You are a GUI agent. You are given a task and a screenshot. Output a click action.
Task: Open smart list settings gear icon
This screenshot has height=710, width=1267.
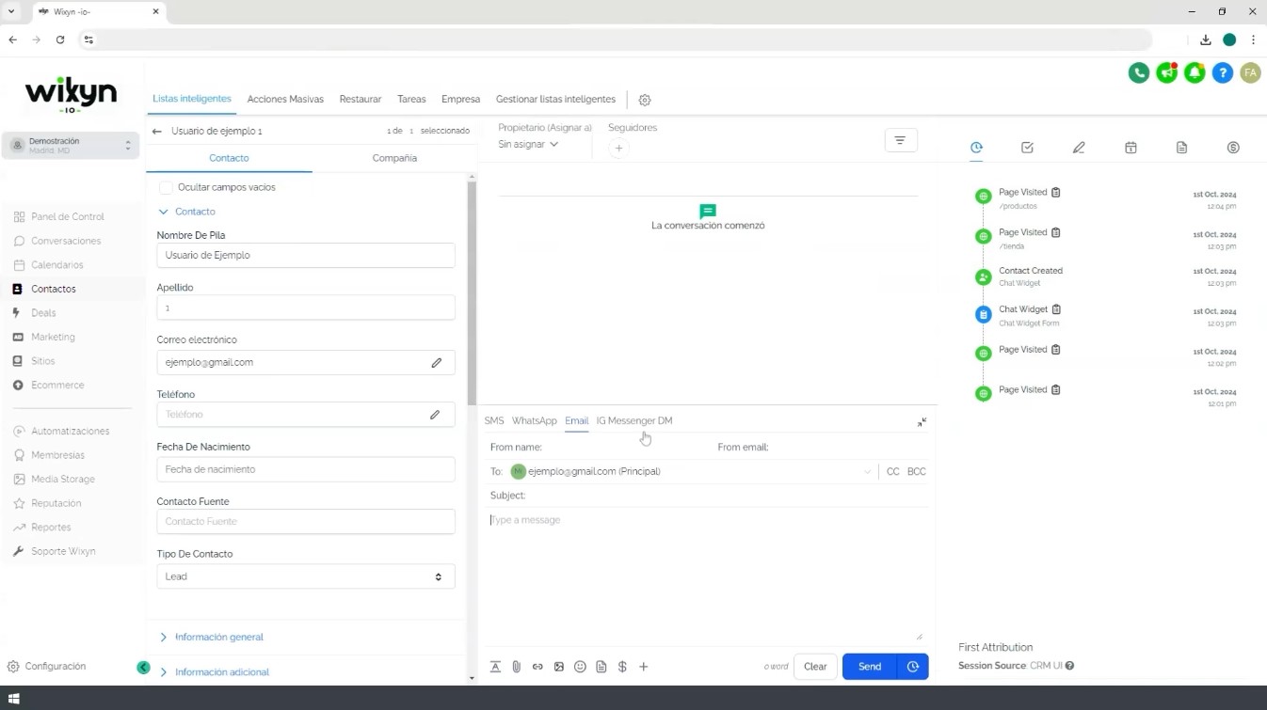click(645, 100)
